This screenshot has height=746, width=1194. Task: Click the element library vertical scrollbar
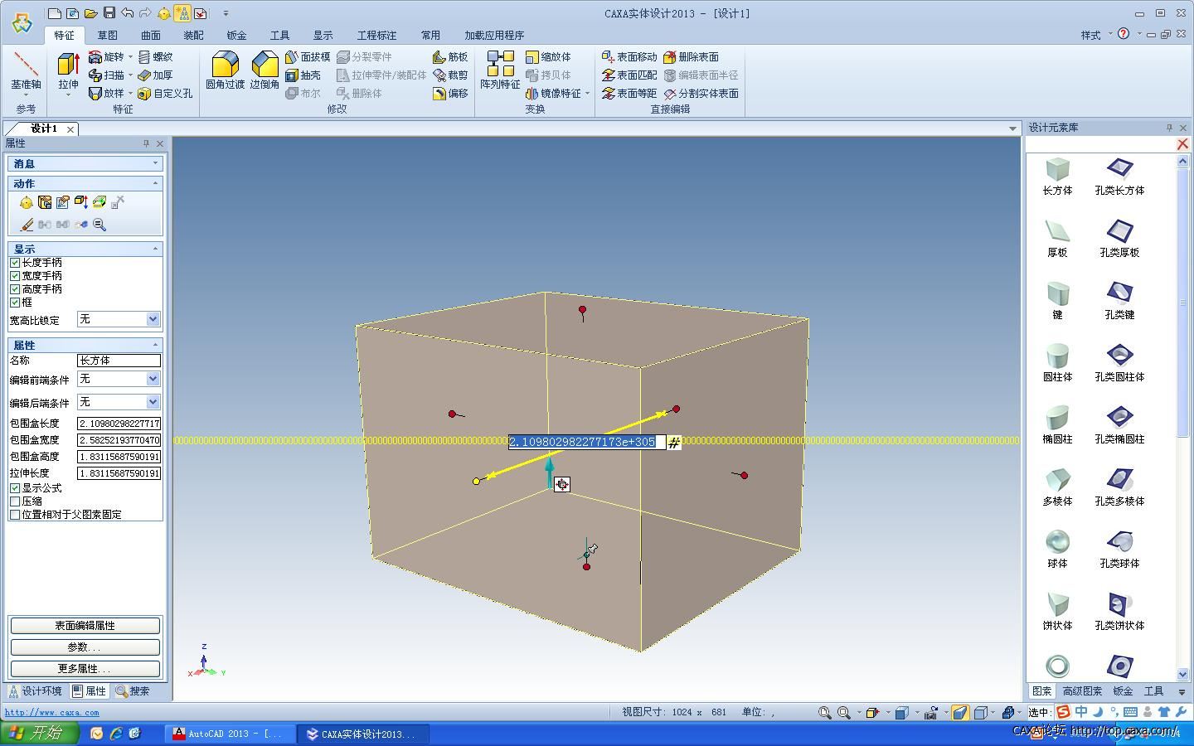pos(1183,418)
